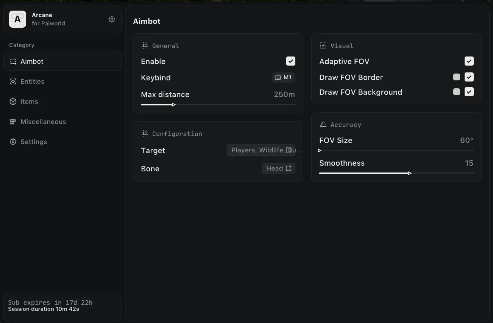Screen dimensions: 493x323
Task: Click the Items cube icon in sidebar
Action: tap(13, 102)
